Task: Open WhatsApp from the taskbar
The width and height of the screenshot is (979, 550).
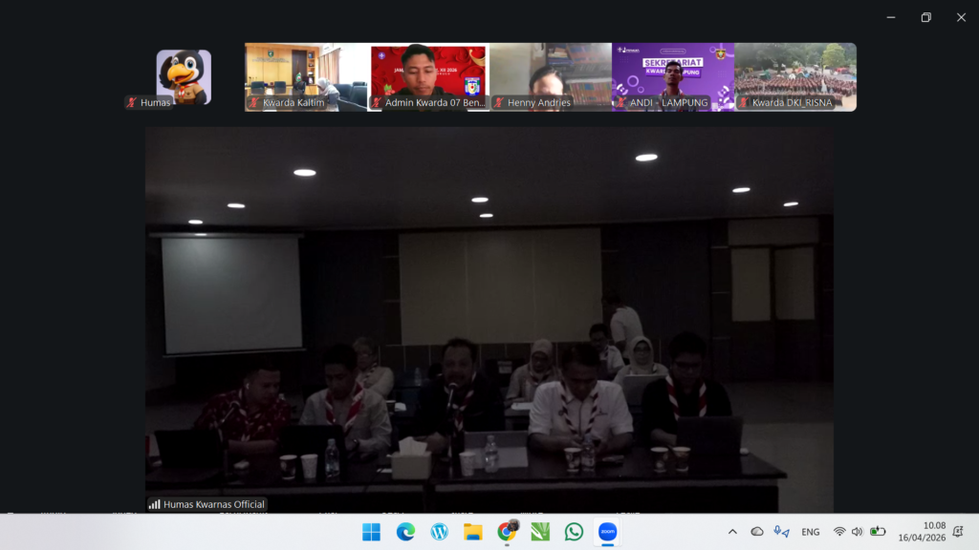Action: 574,532
